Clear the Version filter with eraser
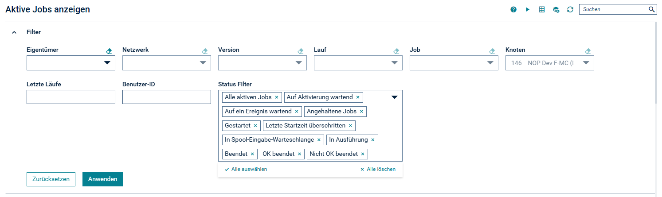662x197 pixels. click(x=301, y=51)
